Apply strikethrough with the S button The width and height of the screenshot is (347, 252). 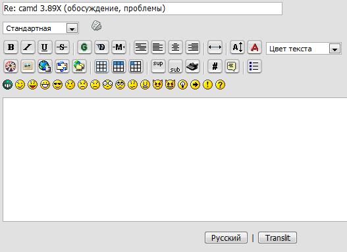62,47
